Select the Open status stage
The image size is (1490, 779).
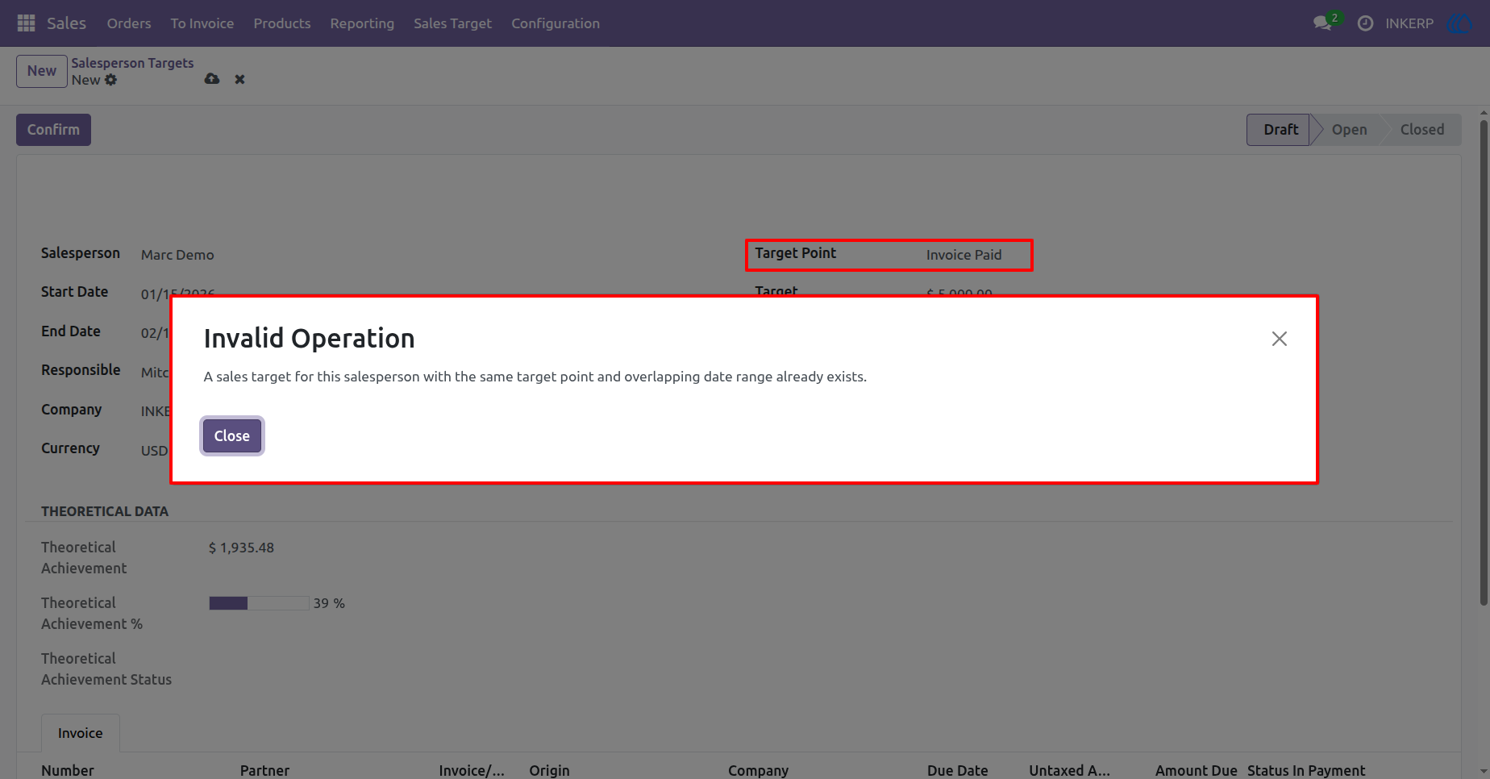point(1349,130)
